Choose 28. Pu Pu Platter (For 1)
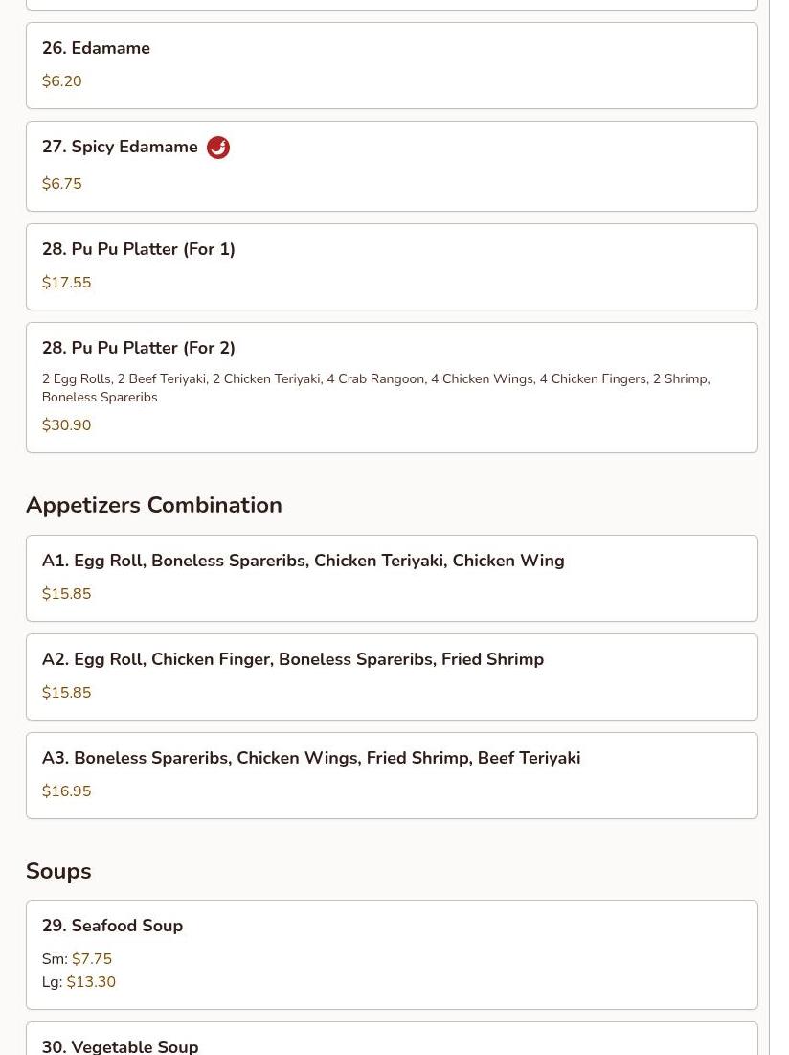The image size is (789, 1055). (x=392, y=266)
